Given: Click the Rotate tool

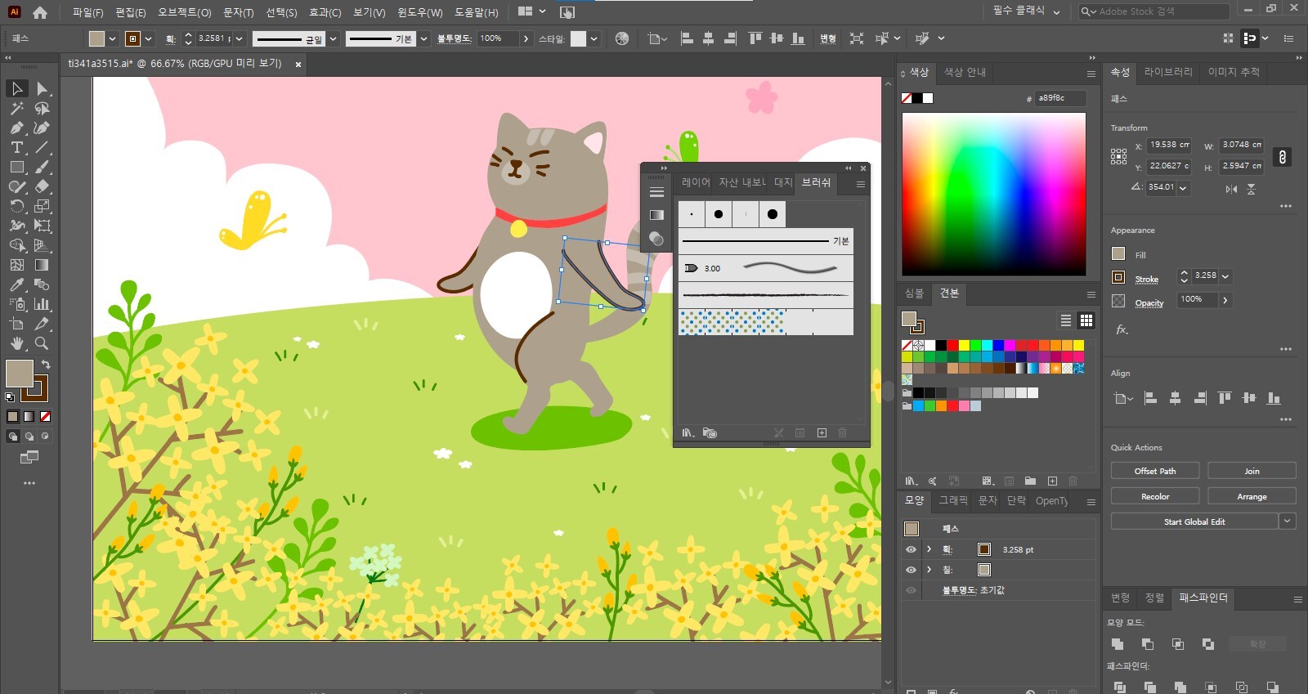Looking at the screenshot, I should click(16, 206).
